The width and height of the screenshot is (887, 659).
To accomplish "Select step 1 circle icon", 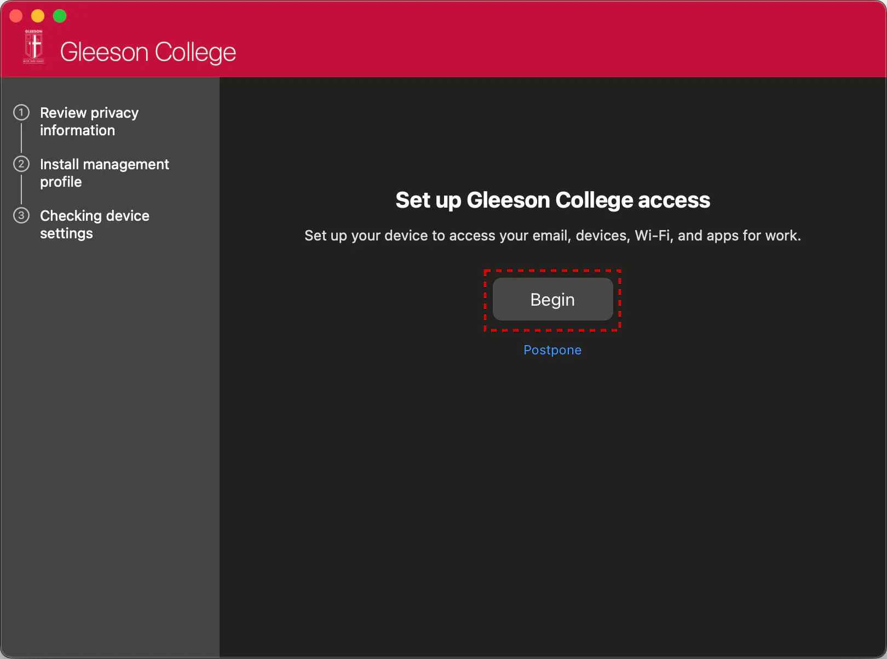I will 21,112.
